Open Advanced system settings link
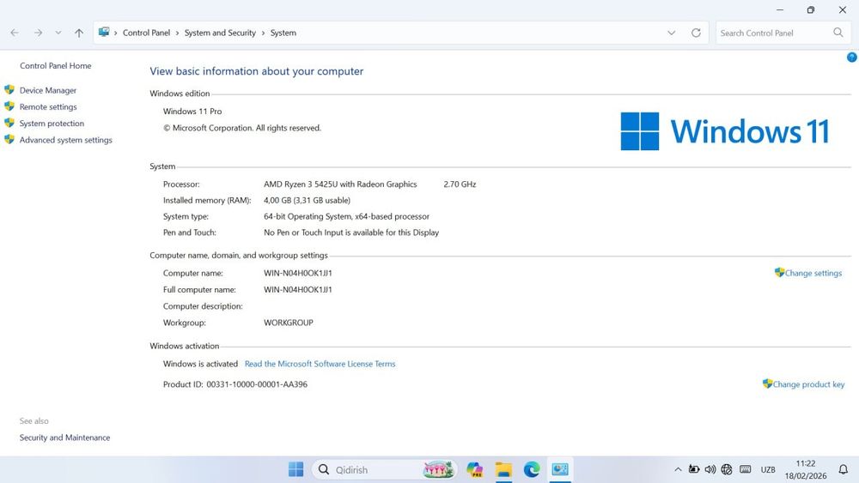The height and width of the screenshot is (483, 859). 66,140
